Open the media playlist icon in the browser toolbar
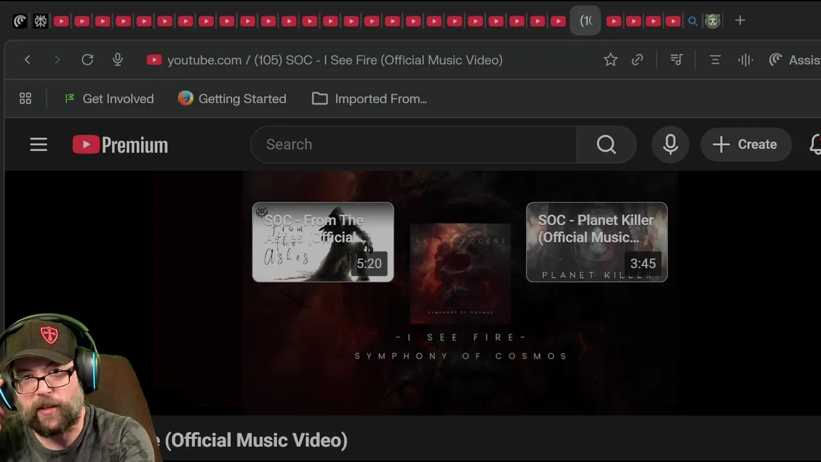 (676, 60)
